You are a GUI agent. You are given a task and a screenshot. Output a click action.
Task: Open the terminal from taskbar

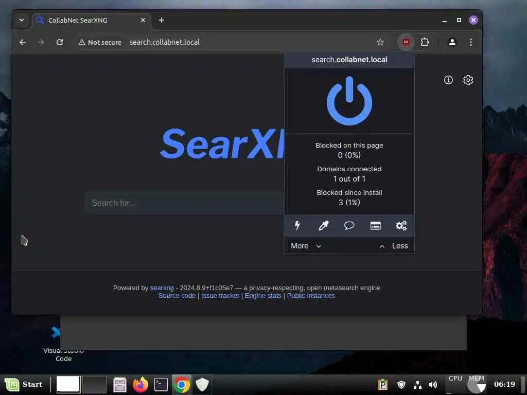click(161, 385)
